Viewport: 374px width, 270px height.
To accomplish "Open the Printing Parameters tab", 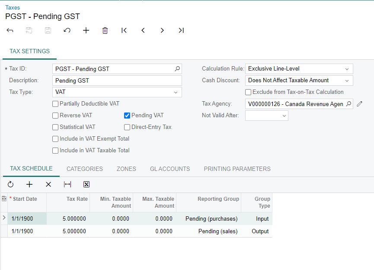I will point(237,169).
